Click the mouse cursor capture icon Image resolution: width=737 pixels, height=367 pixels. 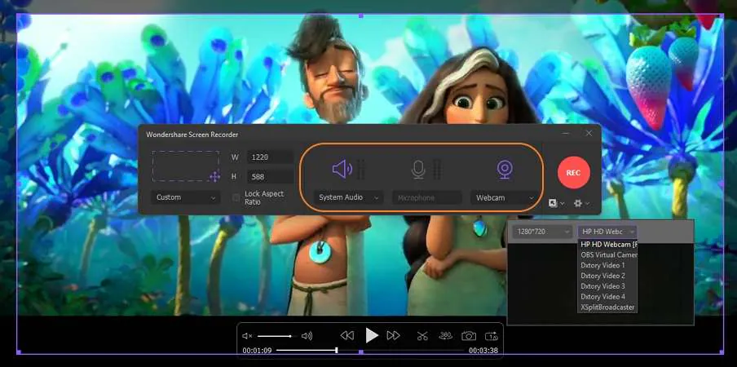coord(553,203)
